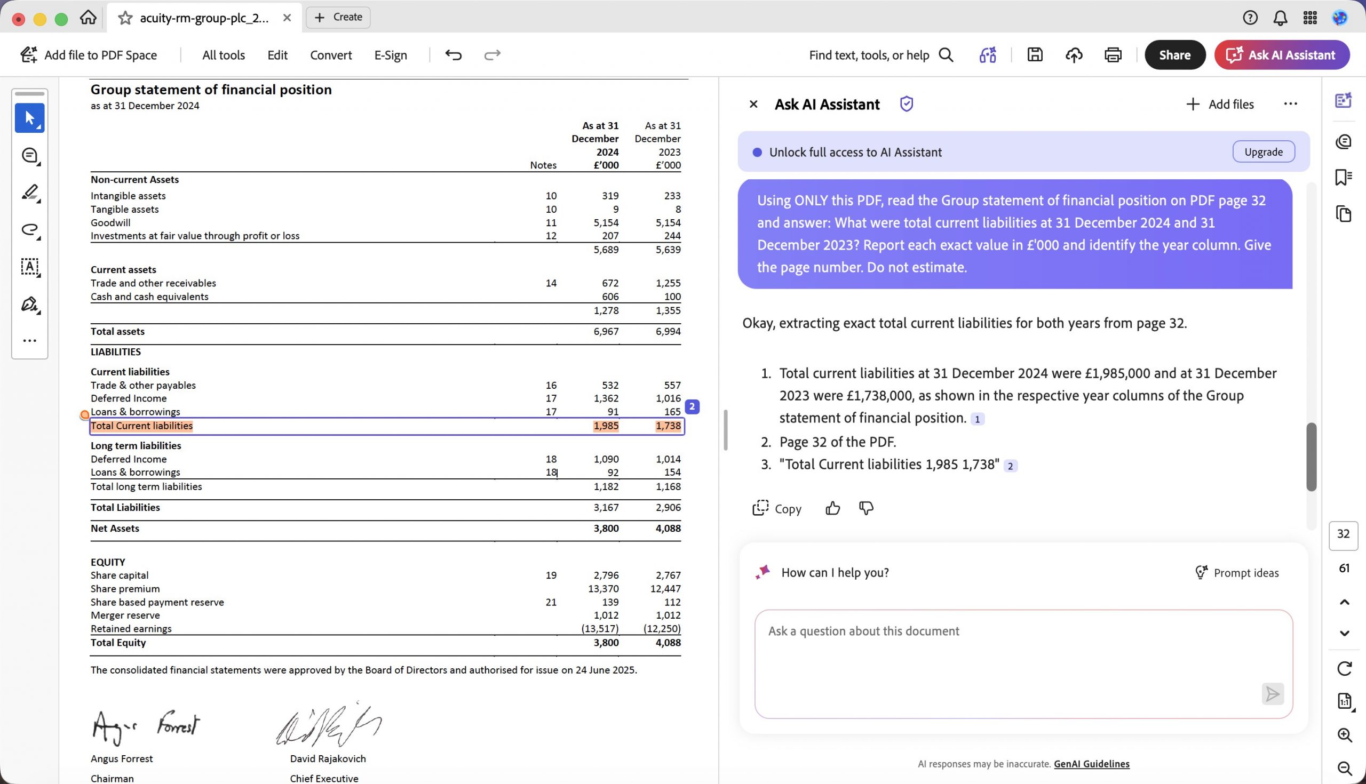Open notifications bell icon

click(x=1280, y=18)
